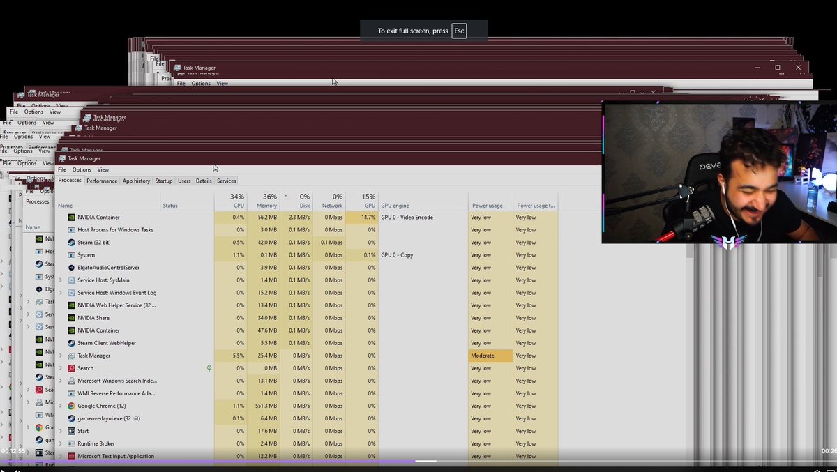
Task: Sort by the Disk column header
Action: click(296, 201)
